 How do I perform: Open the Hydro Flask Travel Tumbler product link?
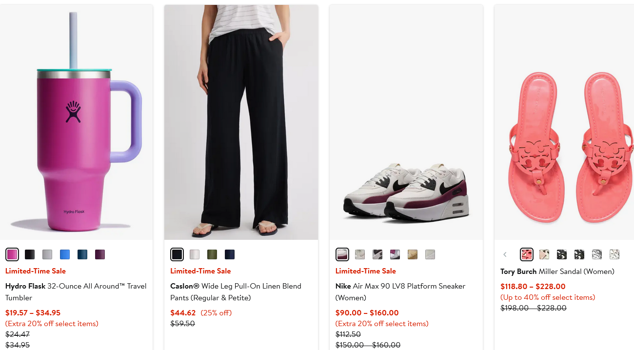[x=76, y=292]
